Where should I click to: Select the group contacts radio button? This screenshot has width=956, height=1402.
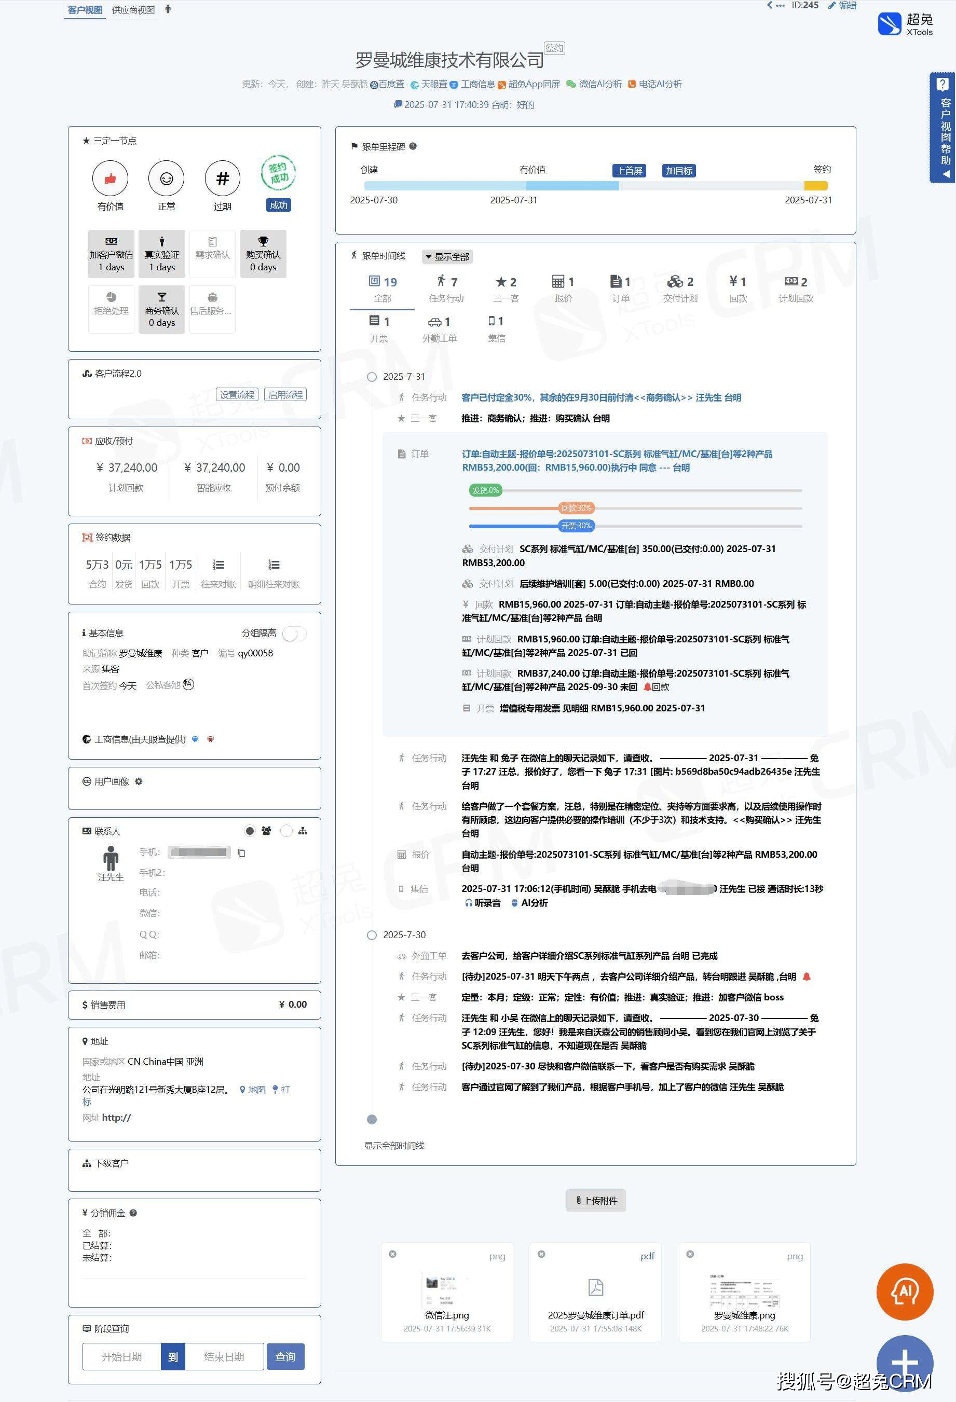pyautogui.click(x=250, y=831)
